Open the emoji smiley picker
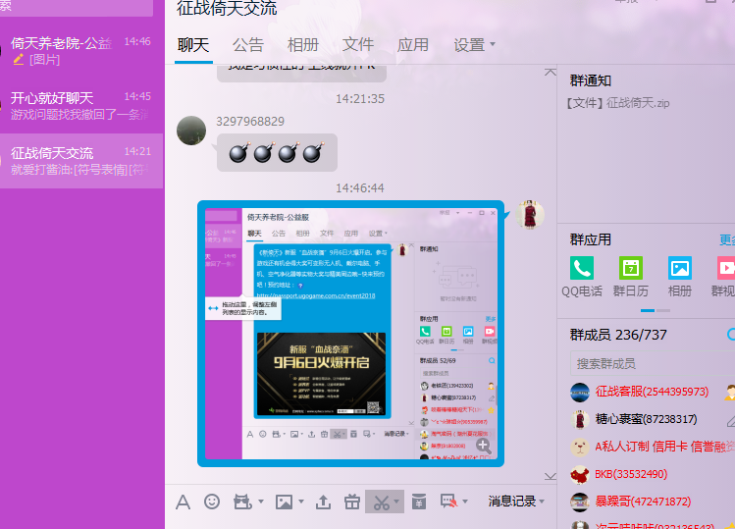 (x=212, y=502)
